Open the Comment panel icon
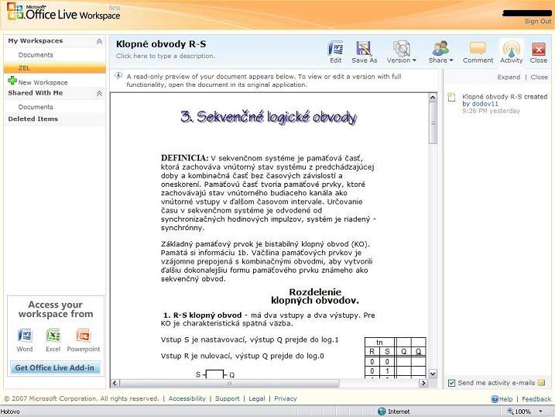 pyautogui.click(x=478, y=50)
